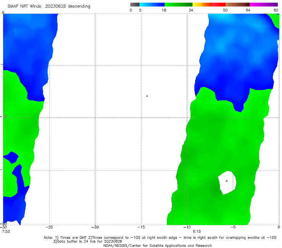Click the note '3)Data buffer is 24 hrs'
This screenshot has width=282, height=248.
(x=88, y=242)
